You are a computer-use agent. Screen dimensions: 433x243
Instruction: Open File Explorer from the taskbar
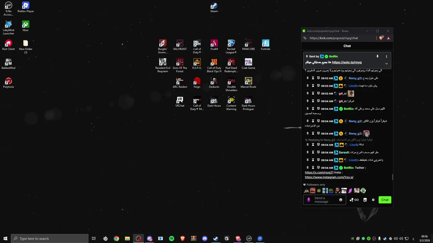click(127, 239)
